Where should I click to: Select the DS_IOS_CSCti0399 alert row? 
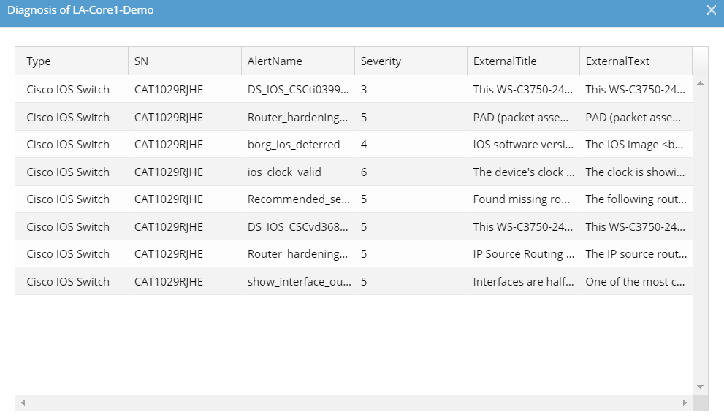[x=298, y=90]
